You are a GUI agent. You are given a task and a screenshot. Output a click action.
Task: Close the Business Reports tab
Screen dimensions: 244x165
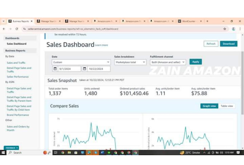[x=32, y=21]
